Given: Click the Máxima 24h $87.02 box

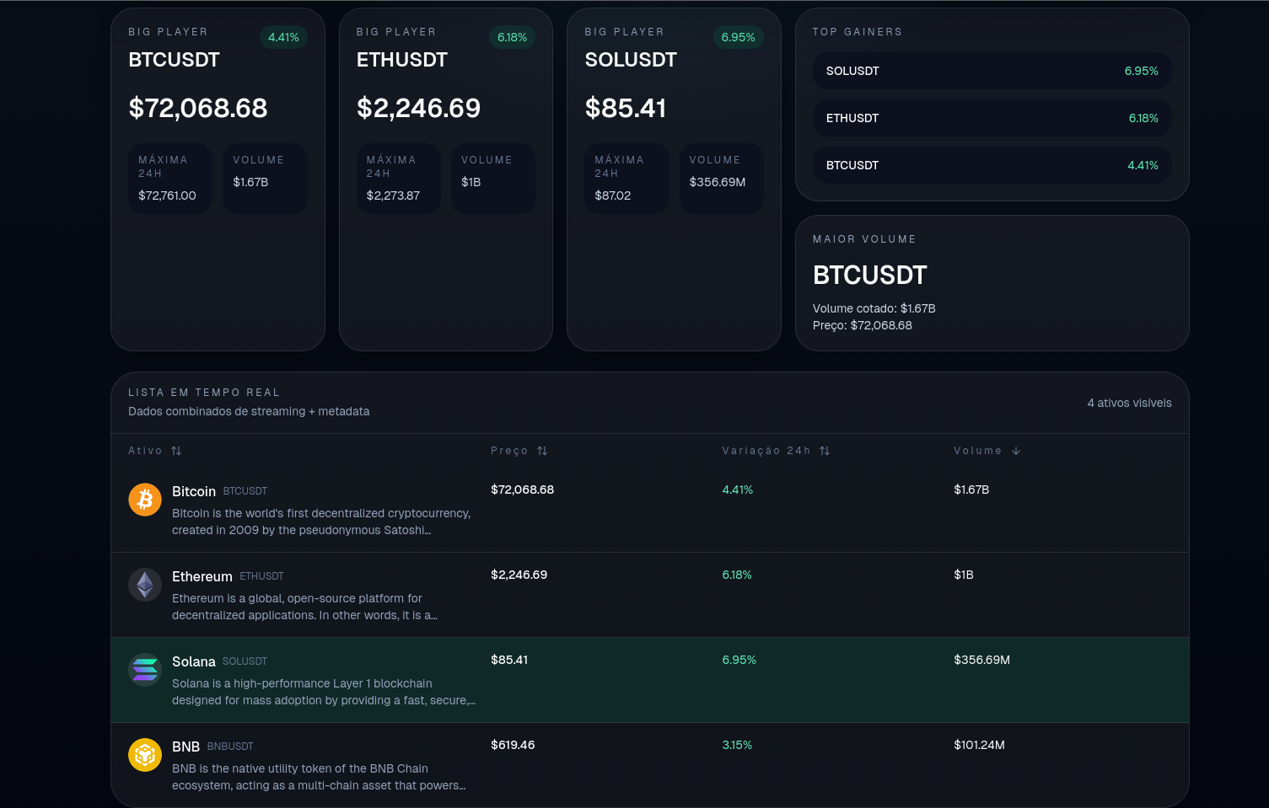Looking at the screenshot, I should pyautogui.click(x=627, y=178).
